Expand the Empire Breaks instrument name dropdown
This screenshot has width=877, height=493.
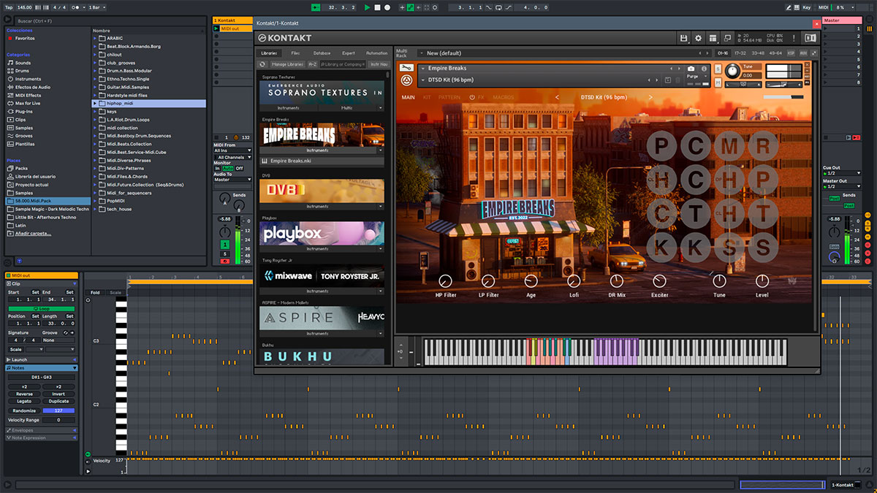(x=423, y=69)
